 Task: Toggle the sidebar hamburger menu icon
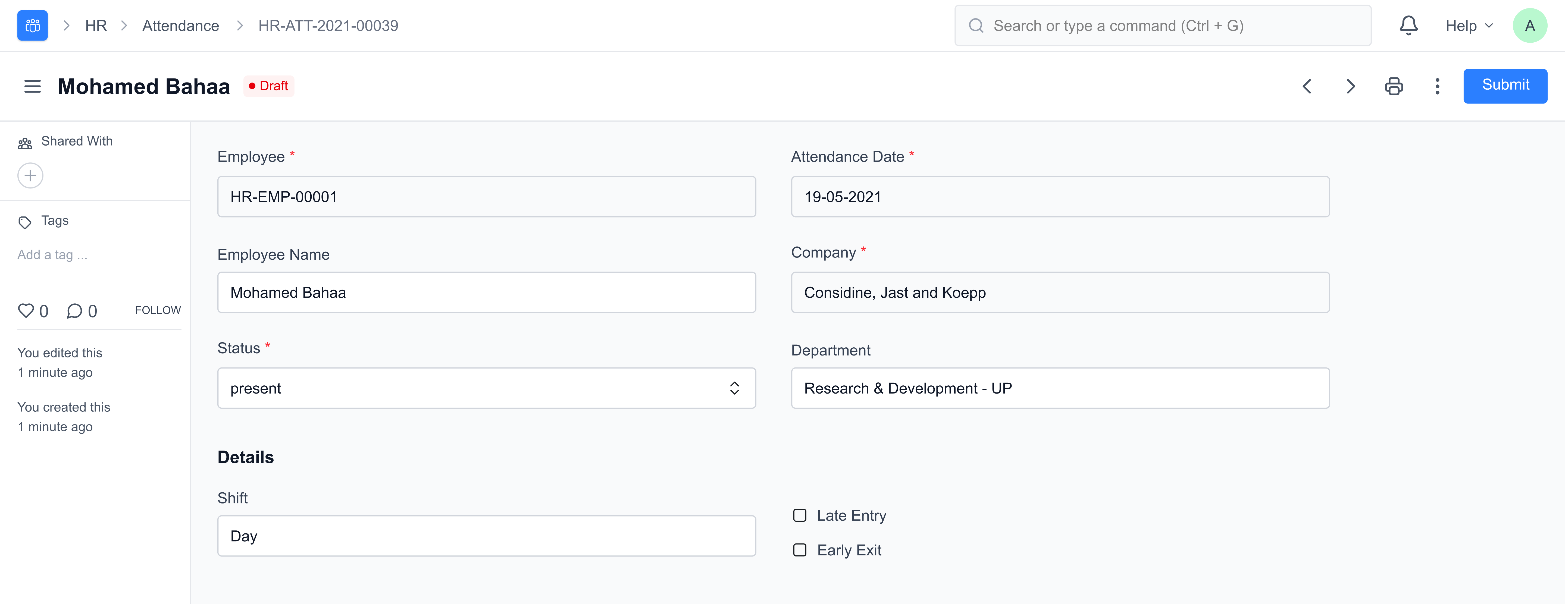tap(32, 86)
